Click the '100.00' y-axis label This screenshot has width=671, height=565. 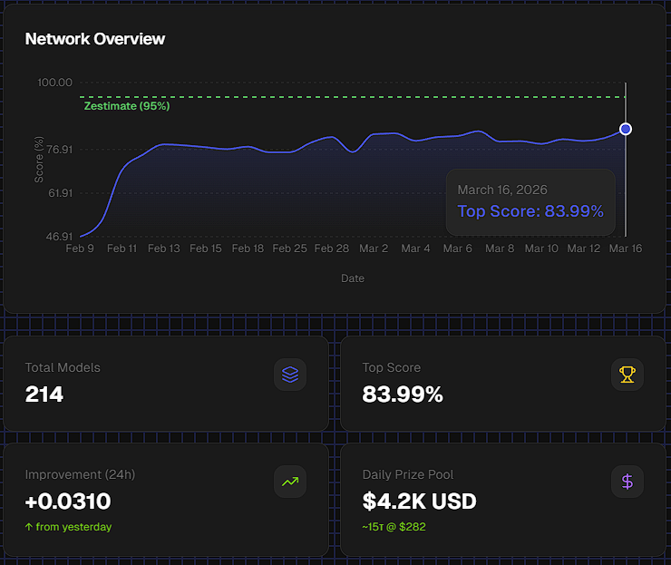pyautogui.click(x=54, y=83)
